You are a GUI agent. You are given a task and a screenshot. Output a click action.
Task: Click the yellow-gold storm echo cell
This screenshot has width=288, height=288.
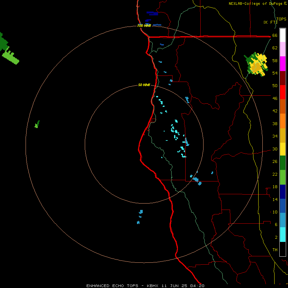click(x=256, y=64)
